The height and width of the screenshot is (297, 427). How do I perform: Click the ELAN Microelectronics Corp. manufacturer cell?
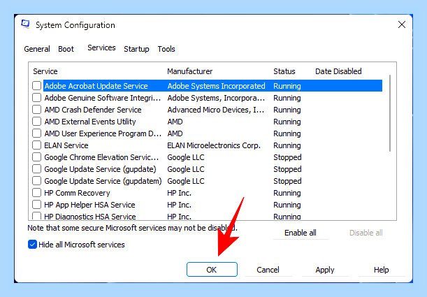coord(214,145)
